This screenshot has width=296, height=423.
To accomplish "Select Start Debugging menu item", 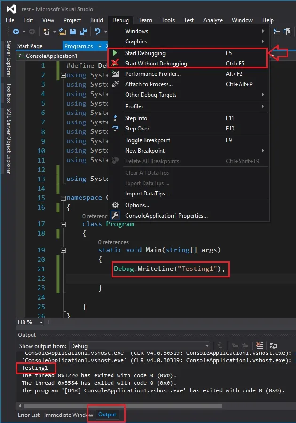I will (x=188, y=53).
